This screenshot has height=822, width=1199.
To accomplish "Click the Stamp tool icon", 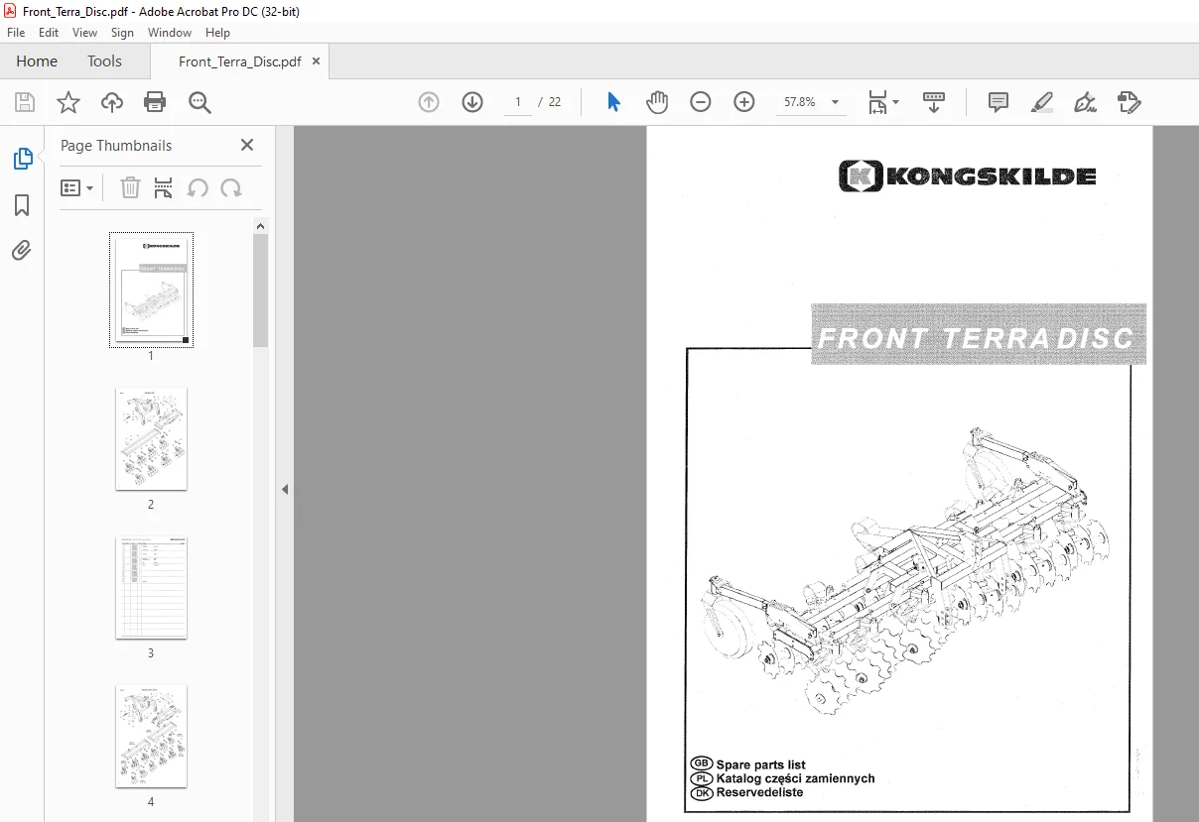I will click(x=1130, y=102).
